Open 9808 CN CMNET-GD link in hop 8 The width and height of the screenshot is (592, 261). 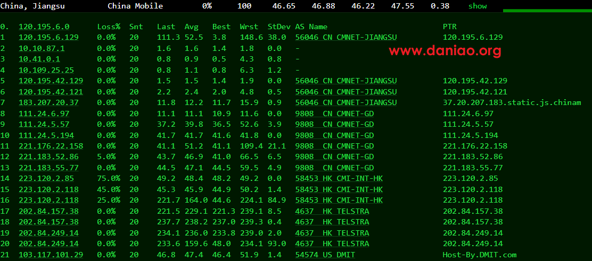334,114
